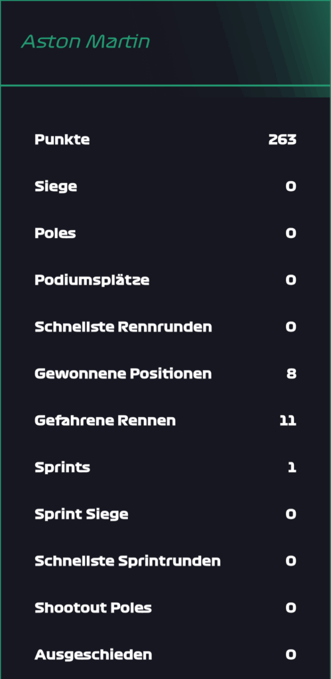Select the Punkte stat label
The height and width of the screenshot is (679, 331).
point(62,139)
